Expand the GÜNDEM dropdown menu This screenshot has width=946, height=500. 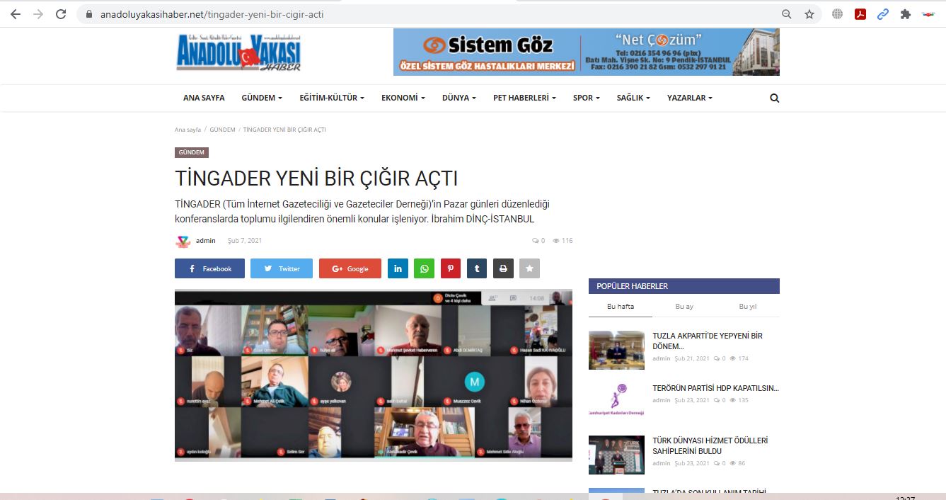click(x=262, y=98)
